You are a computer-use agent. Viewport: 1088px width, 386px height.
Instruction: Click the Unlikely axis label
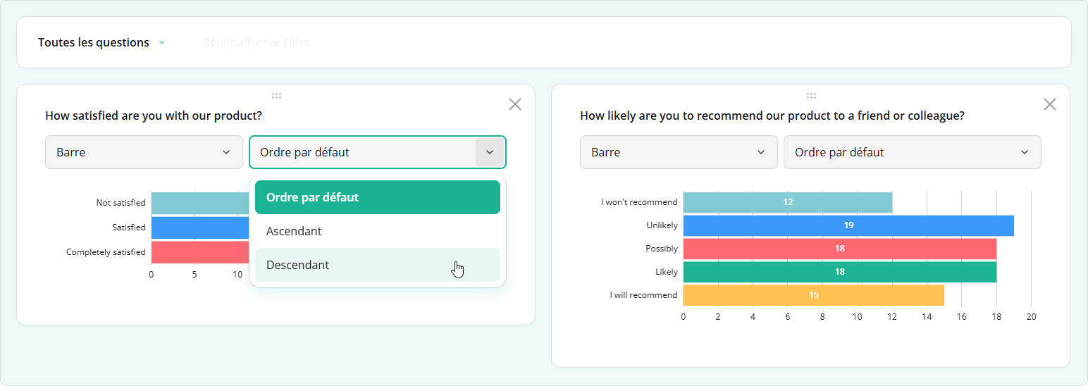click(x=662, y=225)
